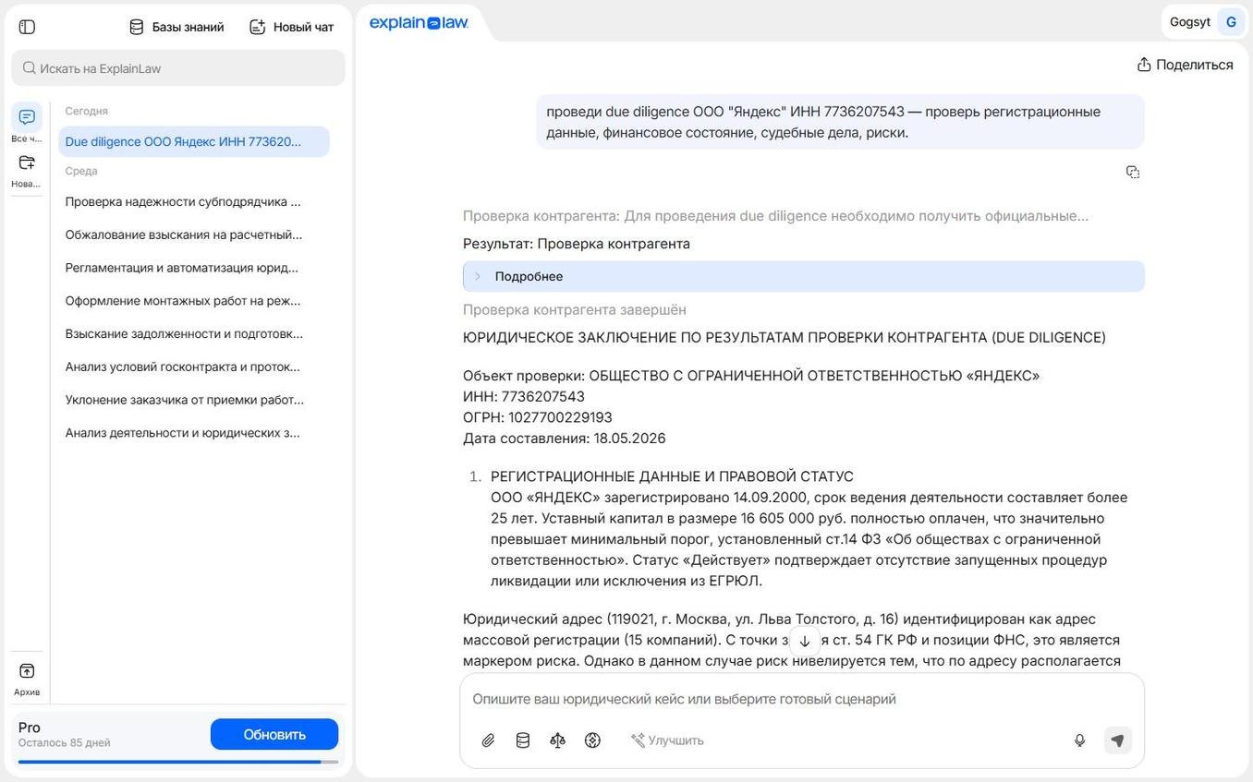Click the new folder icon in sidebar
Viewport: 1253px width, 782px height.
point(27,162)
